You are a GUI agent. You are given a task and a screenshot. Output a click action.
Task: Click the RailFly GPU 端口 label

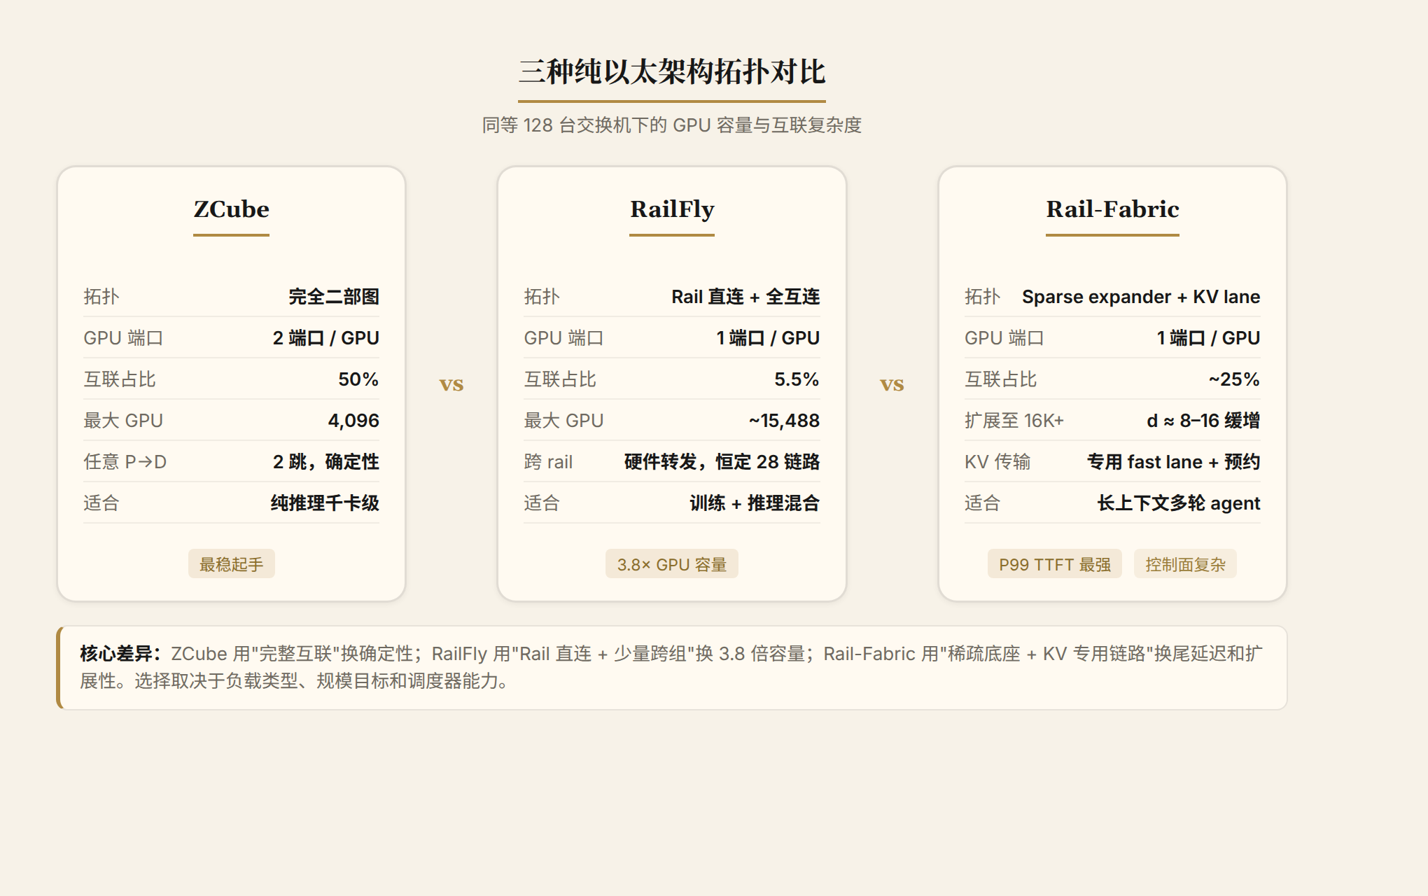[563, 338]
